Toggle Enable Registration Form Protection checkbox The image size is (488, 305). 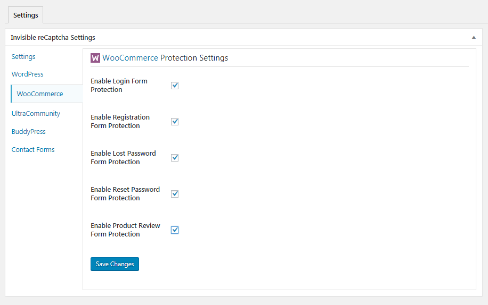coord(175,122)
